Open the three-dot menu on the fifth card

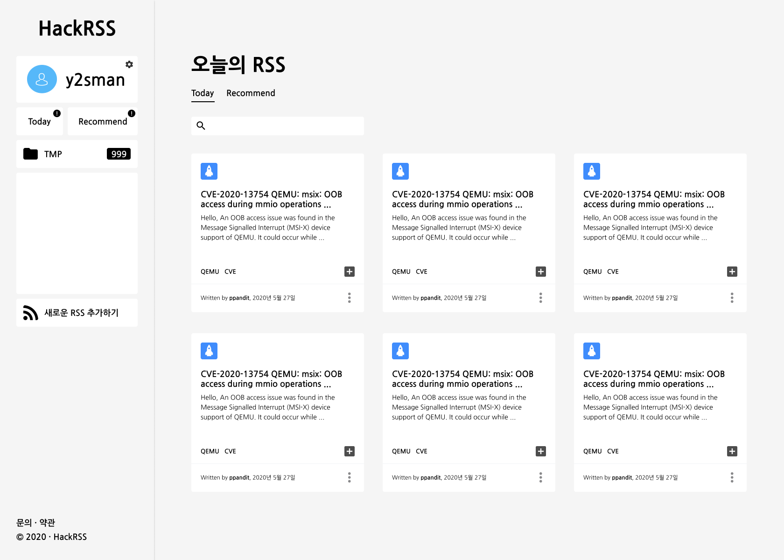click(x=541, y=477)
